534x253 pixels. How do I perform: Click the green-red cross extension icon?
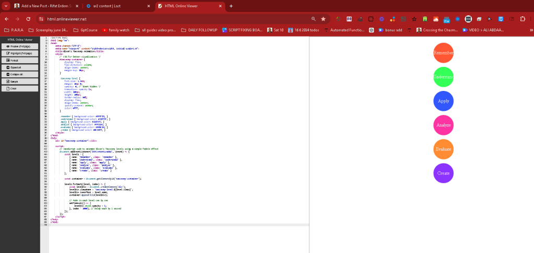(x=338, y=19)
